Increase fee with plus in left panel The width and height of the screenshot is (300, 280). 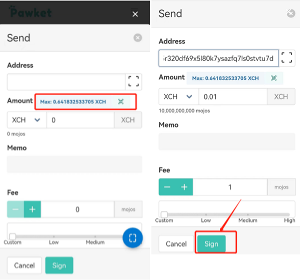tap(32, 209)
